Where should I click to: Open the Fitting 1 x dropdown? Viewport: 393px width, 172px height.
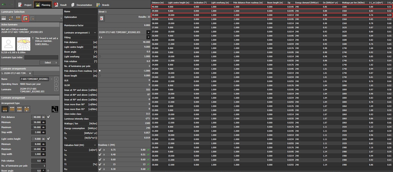pyautogui.click(x=148, y=37)
